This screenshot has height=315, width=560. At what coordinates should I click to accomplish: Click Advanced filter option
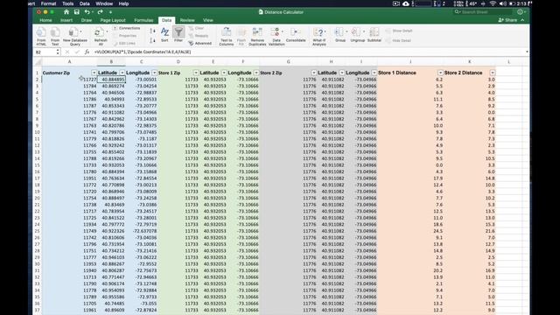pos(200,43)
